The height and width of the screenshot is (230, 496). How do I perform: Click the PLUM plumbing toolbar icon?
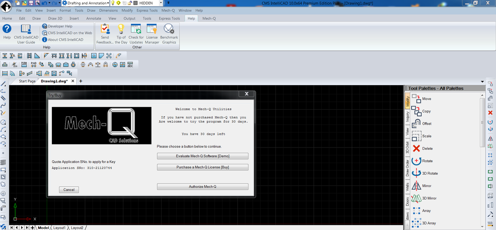[24, 65]
